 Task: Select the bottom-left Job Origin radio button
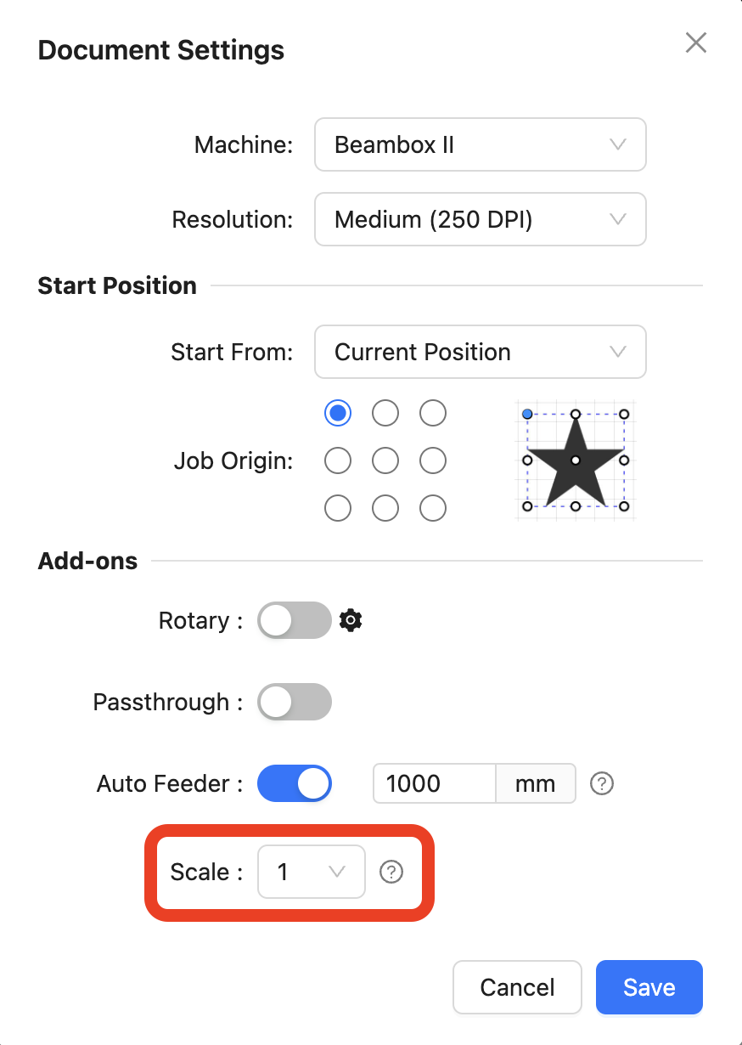click(338, 508)
